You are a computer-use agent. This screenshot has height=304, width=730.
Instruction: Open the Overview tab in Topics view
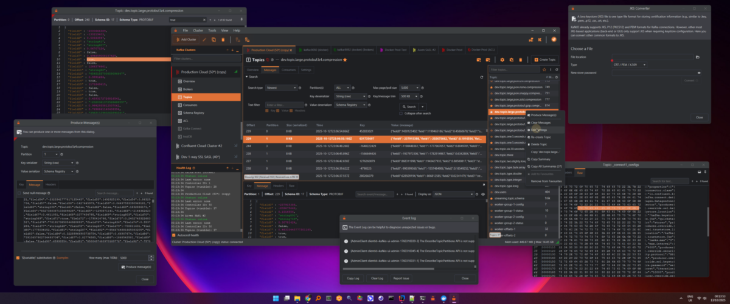pyautogui.click(x=252, y=70)
